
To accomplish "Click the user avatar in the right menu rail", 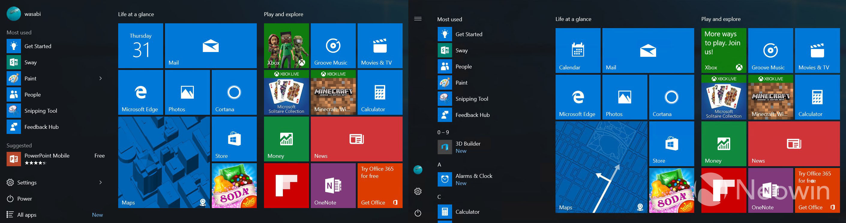I will tap(418, 169).
